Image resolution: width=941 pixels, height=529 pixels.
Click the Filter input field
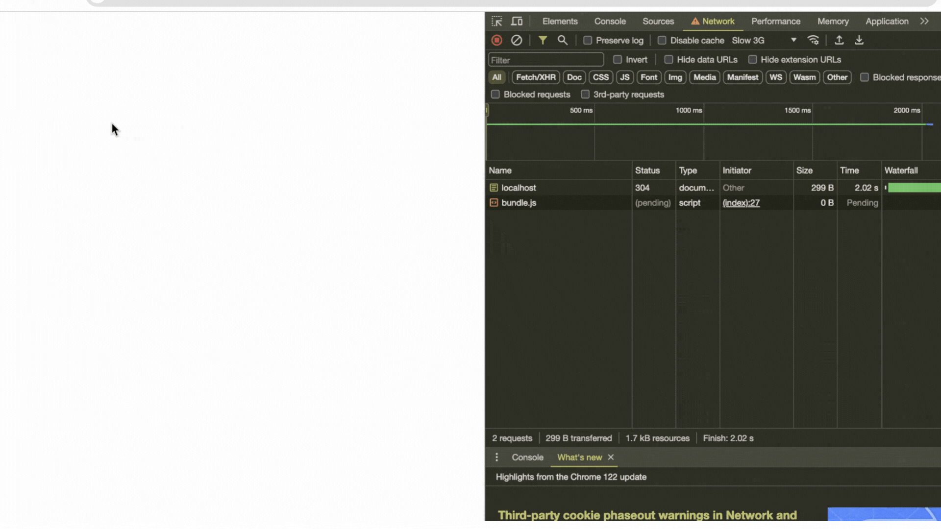point(545,59)
